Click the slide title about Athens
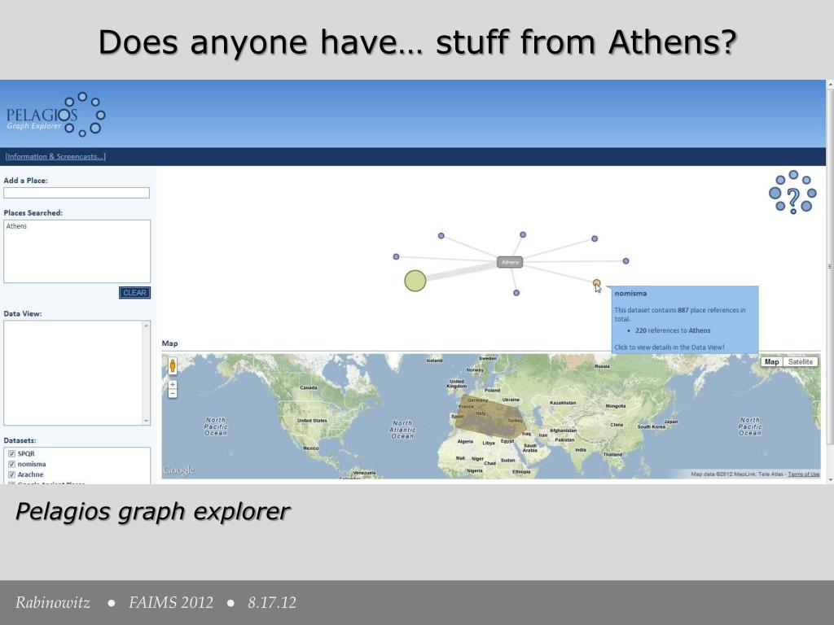The image size is (834, 625). coord(418,42)
